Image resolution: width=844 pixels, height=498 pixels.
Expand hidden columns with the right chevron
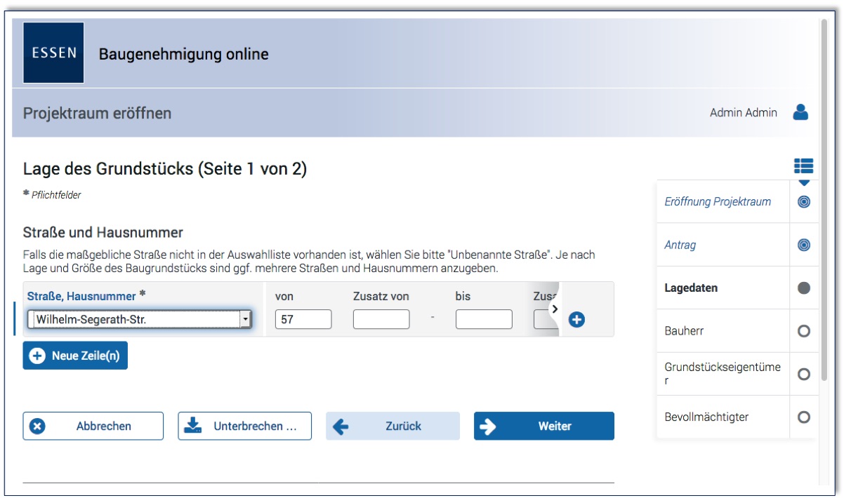click(x=554, y=309)
